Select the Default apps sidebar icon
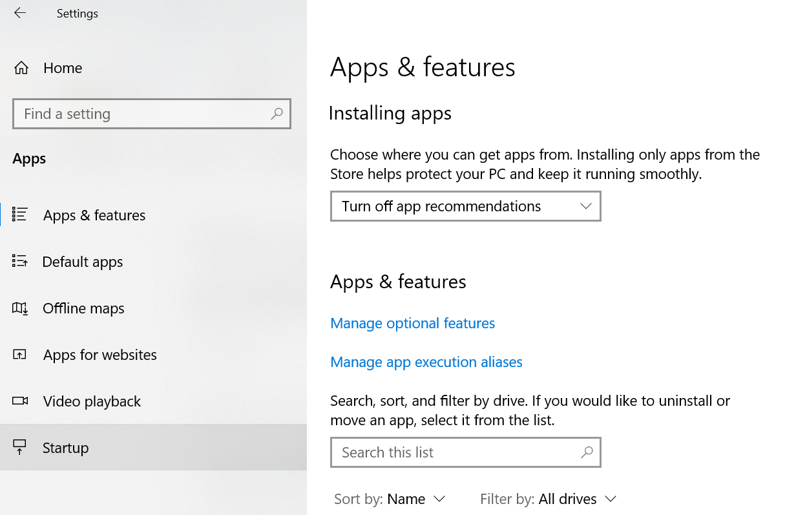796x515 pixels. coord(20,261)
